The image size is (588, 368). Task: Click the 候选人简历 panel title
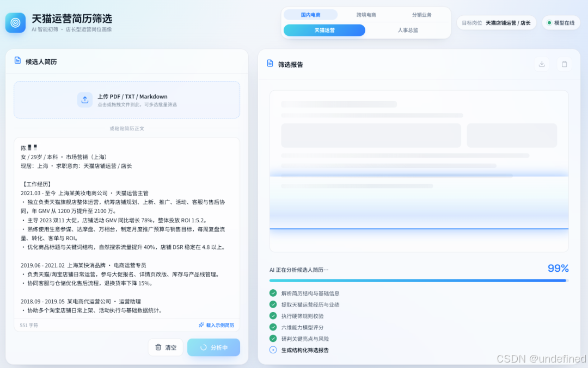pos(41,62)
